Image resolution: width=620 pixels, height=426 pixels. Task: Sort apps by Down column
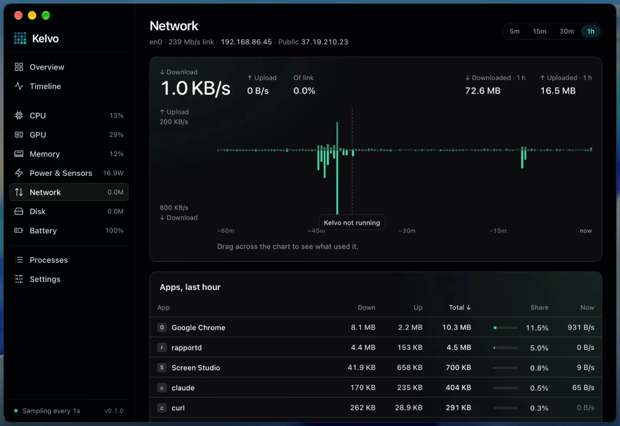[367, 307]
